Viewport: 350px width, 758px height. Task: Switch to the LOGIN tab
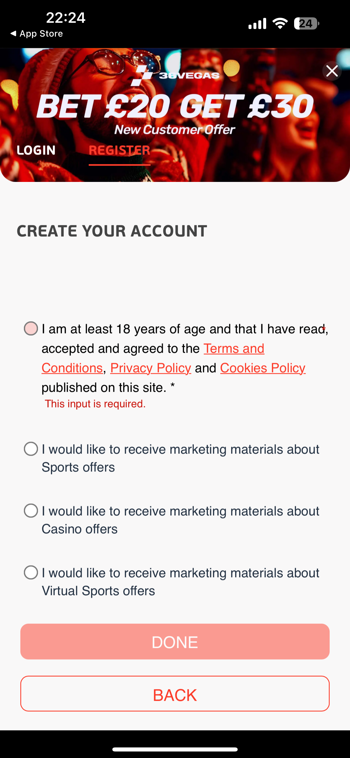point(36,150)
